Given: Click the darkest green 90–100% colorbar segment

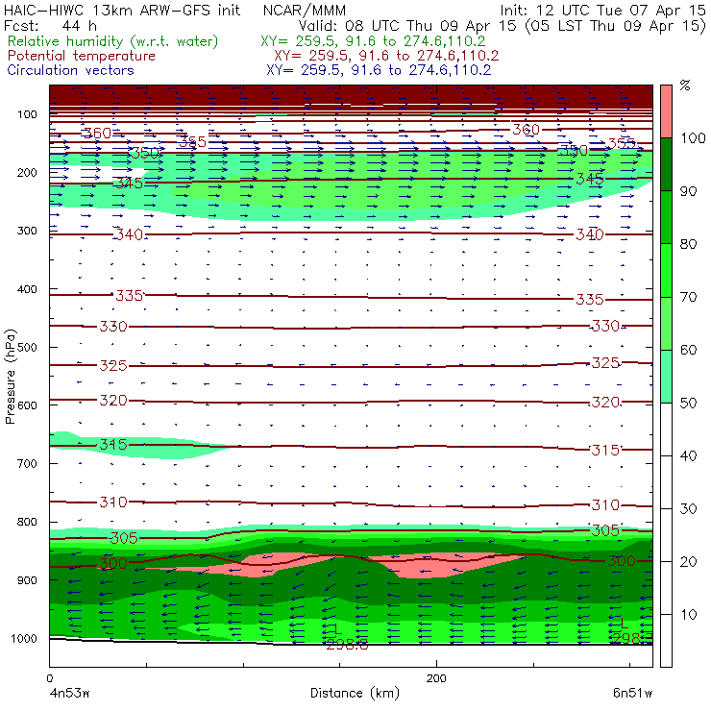Looking at the screenshot, I should (x=666, y=164).
